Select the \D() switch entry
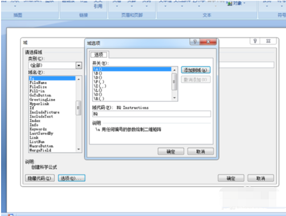The image size is (286, 216). click(132, 78)
